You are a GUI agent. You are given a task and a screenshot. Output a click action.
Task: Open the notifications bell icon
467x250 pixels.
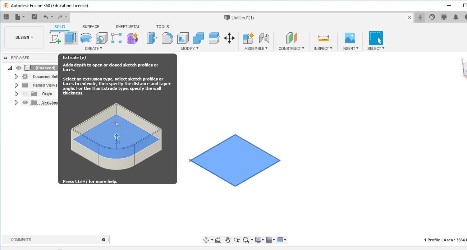(456, 17)
